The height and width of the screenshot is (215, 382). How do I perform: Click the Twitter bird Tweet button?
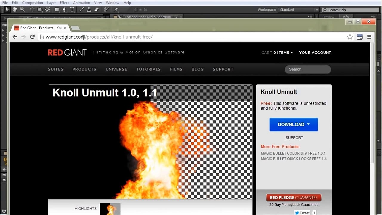[302, 213]
